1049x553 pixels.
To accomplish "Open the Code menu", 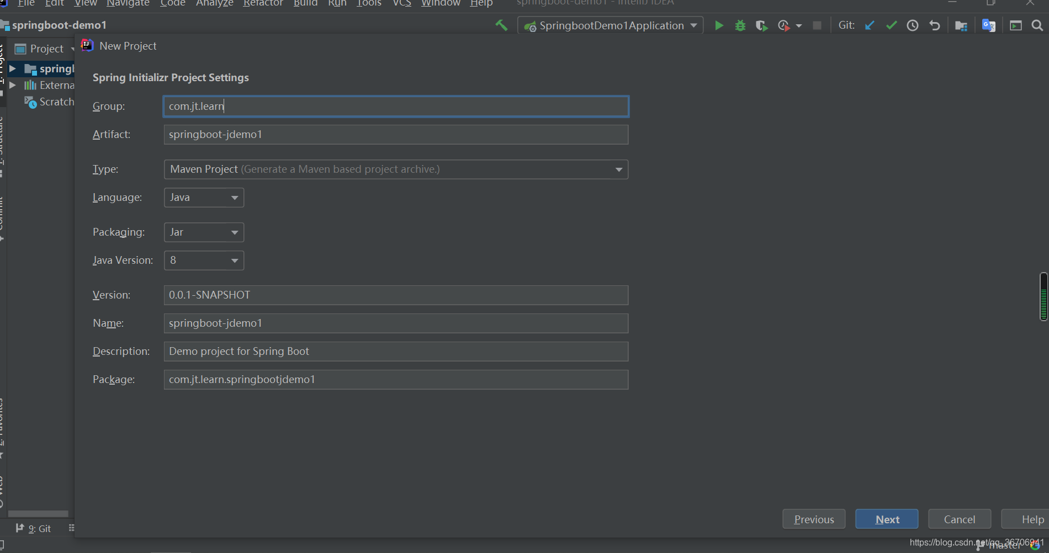I will pyautogui.click(x=173, y=3).
